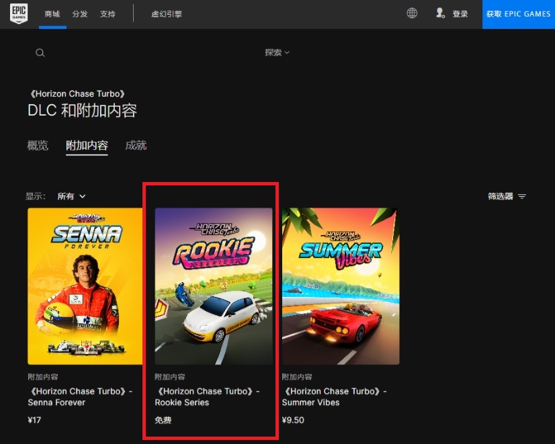Open the 支持 support menu
Viewport: 555px width, 444px height.
pyautogui.click(x=108, y=14)
